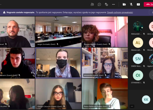The height and width of the screenshot is (110, 153).
Task: Click the 'Nagranie zostało rozpoczęte.' text
Action: pyautogui.click(x=21, y=12)
